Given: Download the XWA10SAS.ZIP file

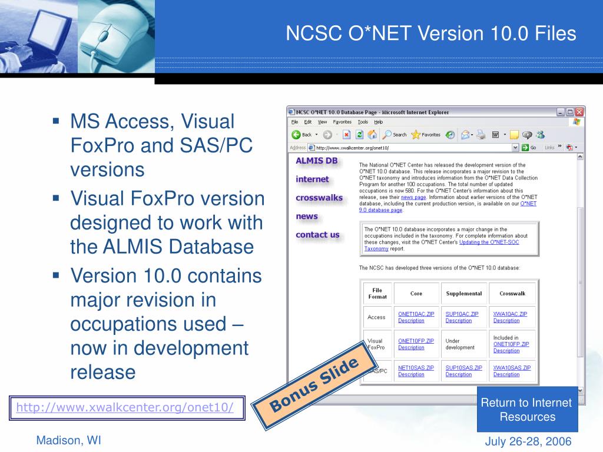Looking at the screenshot, I should tap(512, 368).
